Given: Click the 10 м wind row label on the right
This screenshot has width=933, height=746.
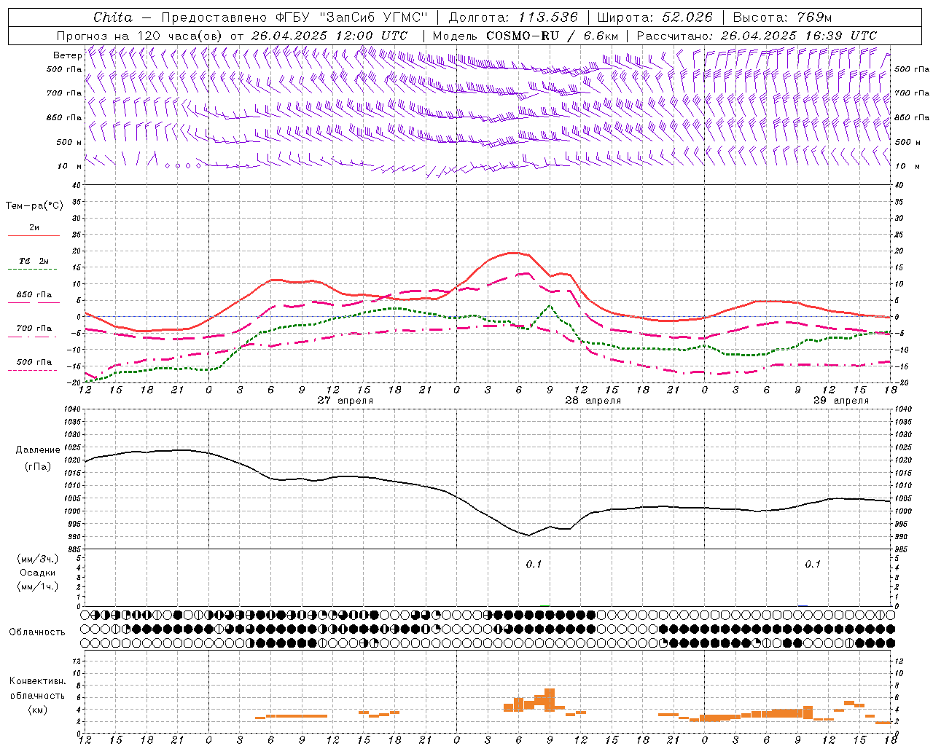Looking at the screenshot, I should click(907, 166).
